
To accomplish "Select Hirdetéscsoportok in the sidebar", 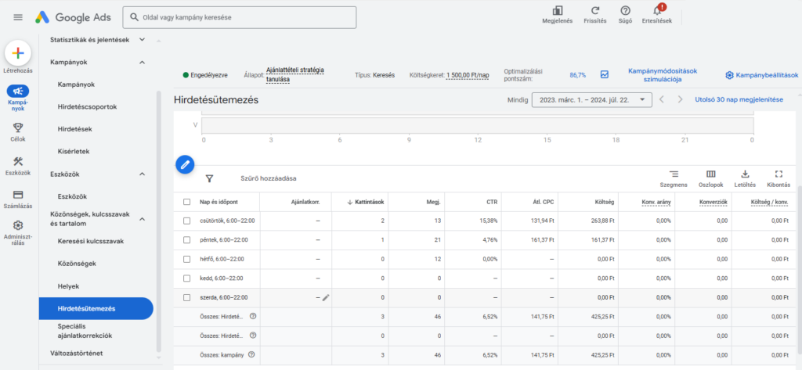I will (88, 106).
